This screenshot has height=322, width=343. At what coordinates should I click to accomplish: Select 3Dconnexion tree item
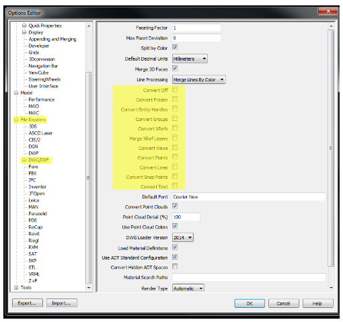tap(42, 59)
